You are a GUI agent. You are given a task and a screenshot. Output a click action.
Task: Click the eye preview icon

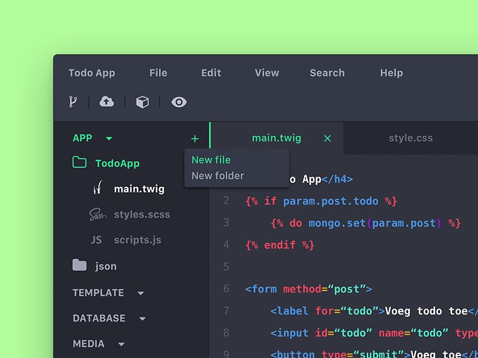[179, 101]
